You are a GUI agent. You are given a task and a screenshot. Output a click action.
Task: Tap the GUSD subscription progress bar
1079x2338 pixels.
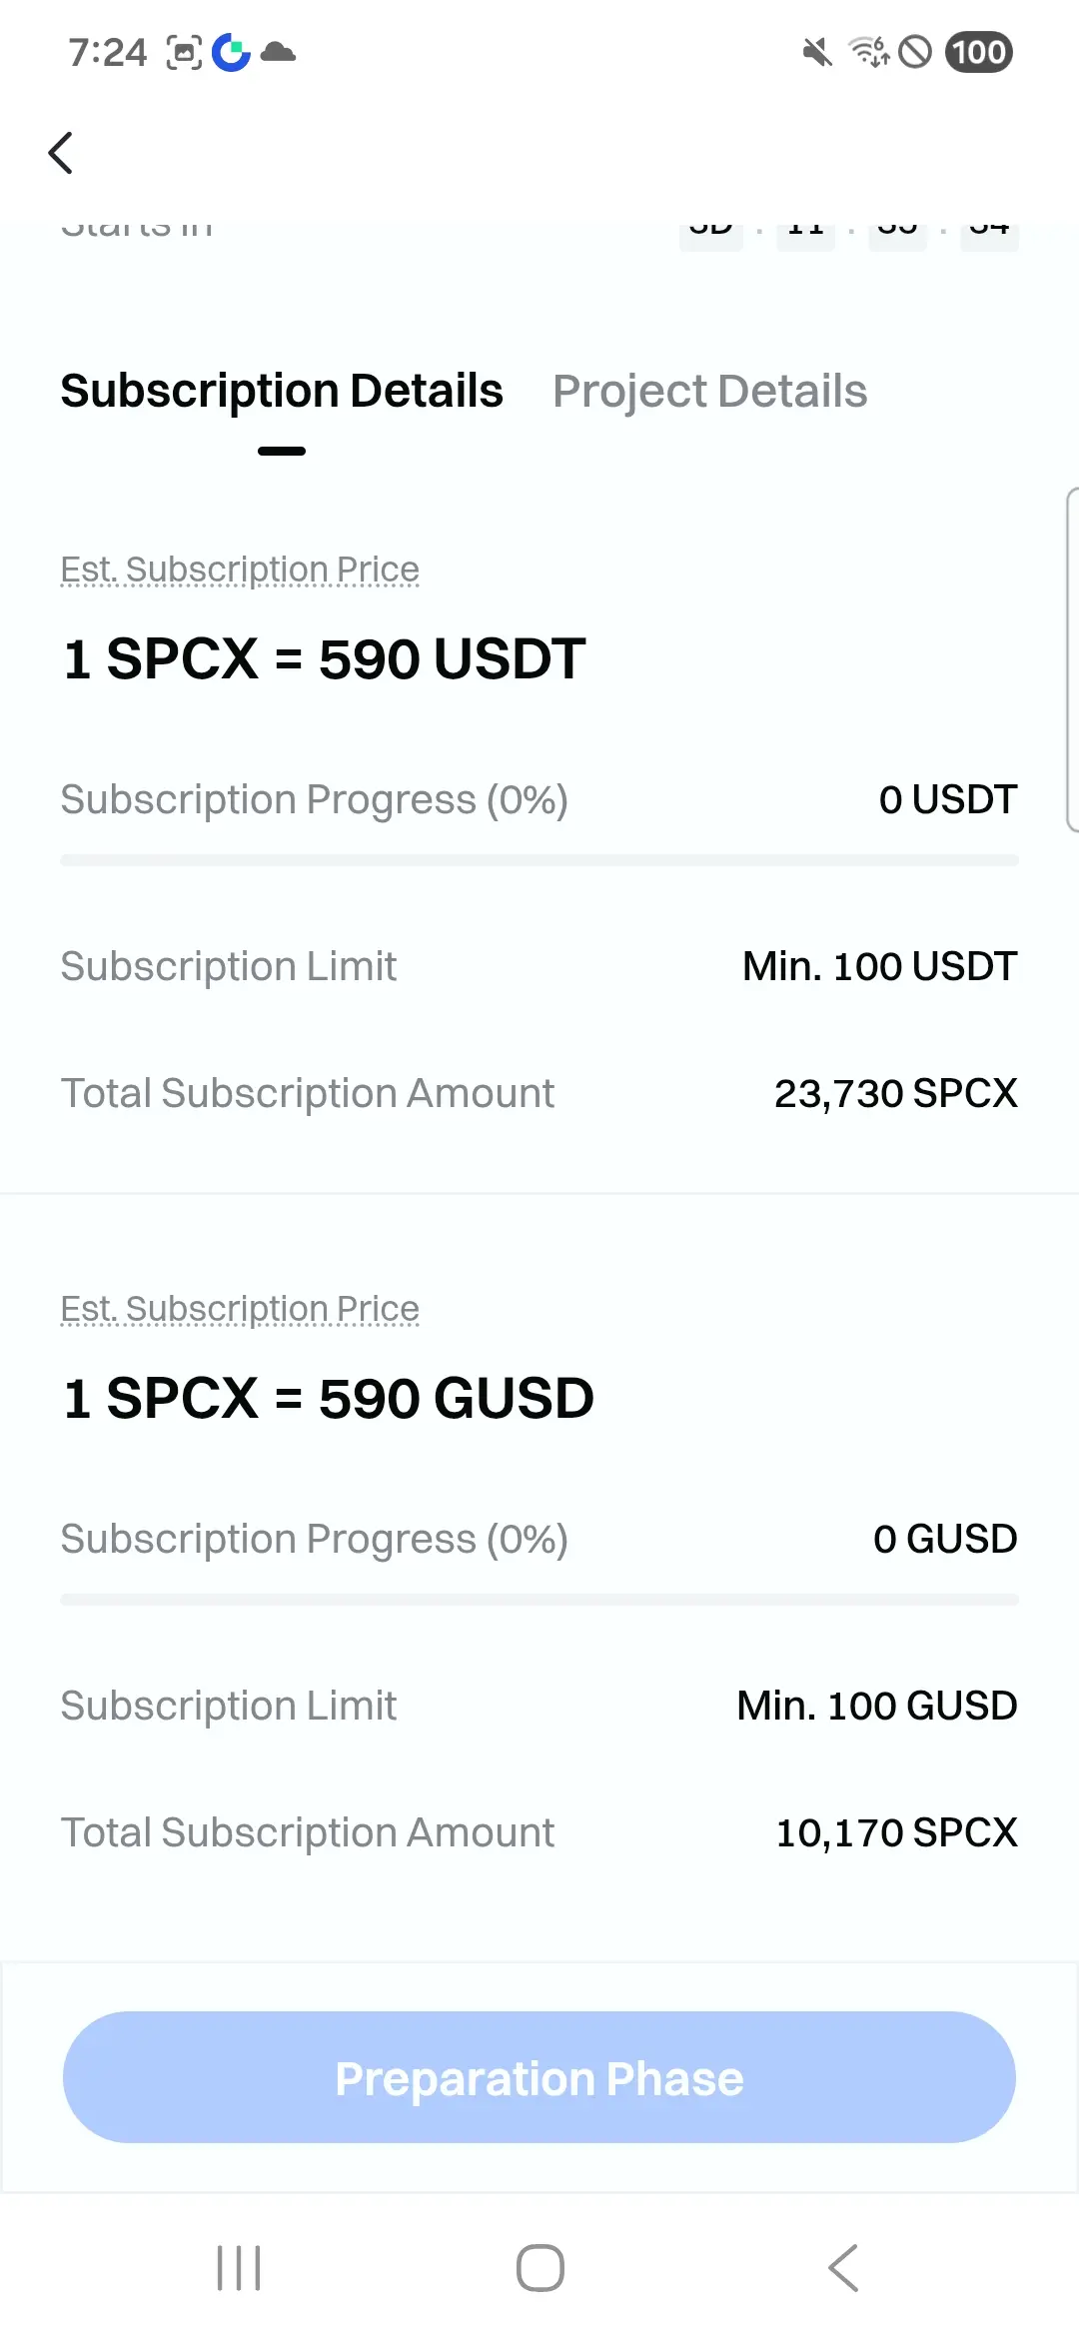539,1600
